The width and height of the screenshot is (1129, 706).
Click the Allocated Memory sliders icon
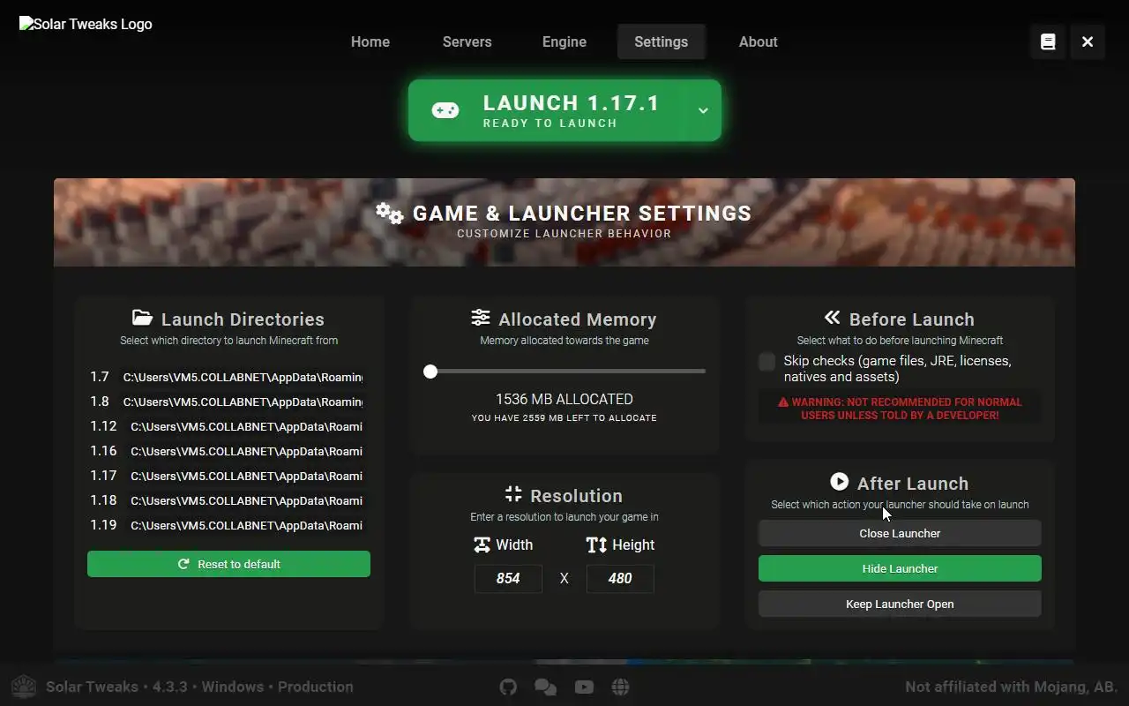pos(481,318)
